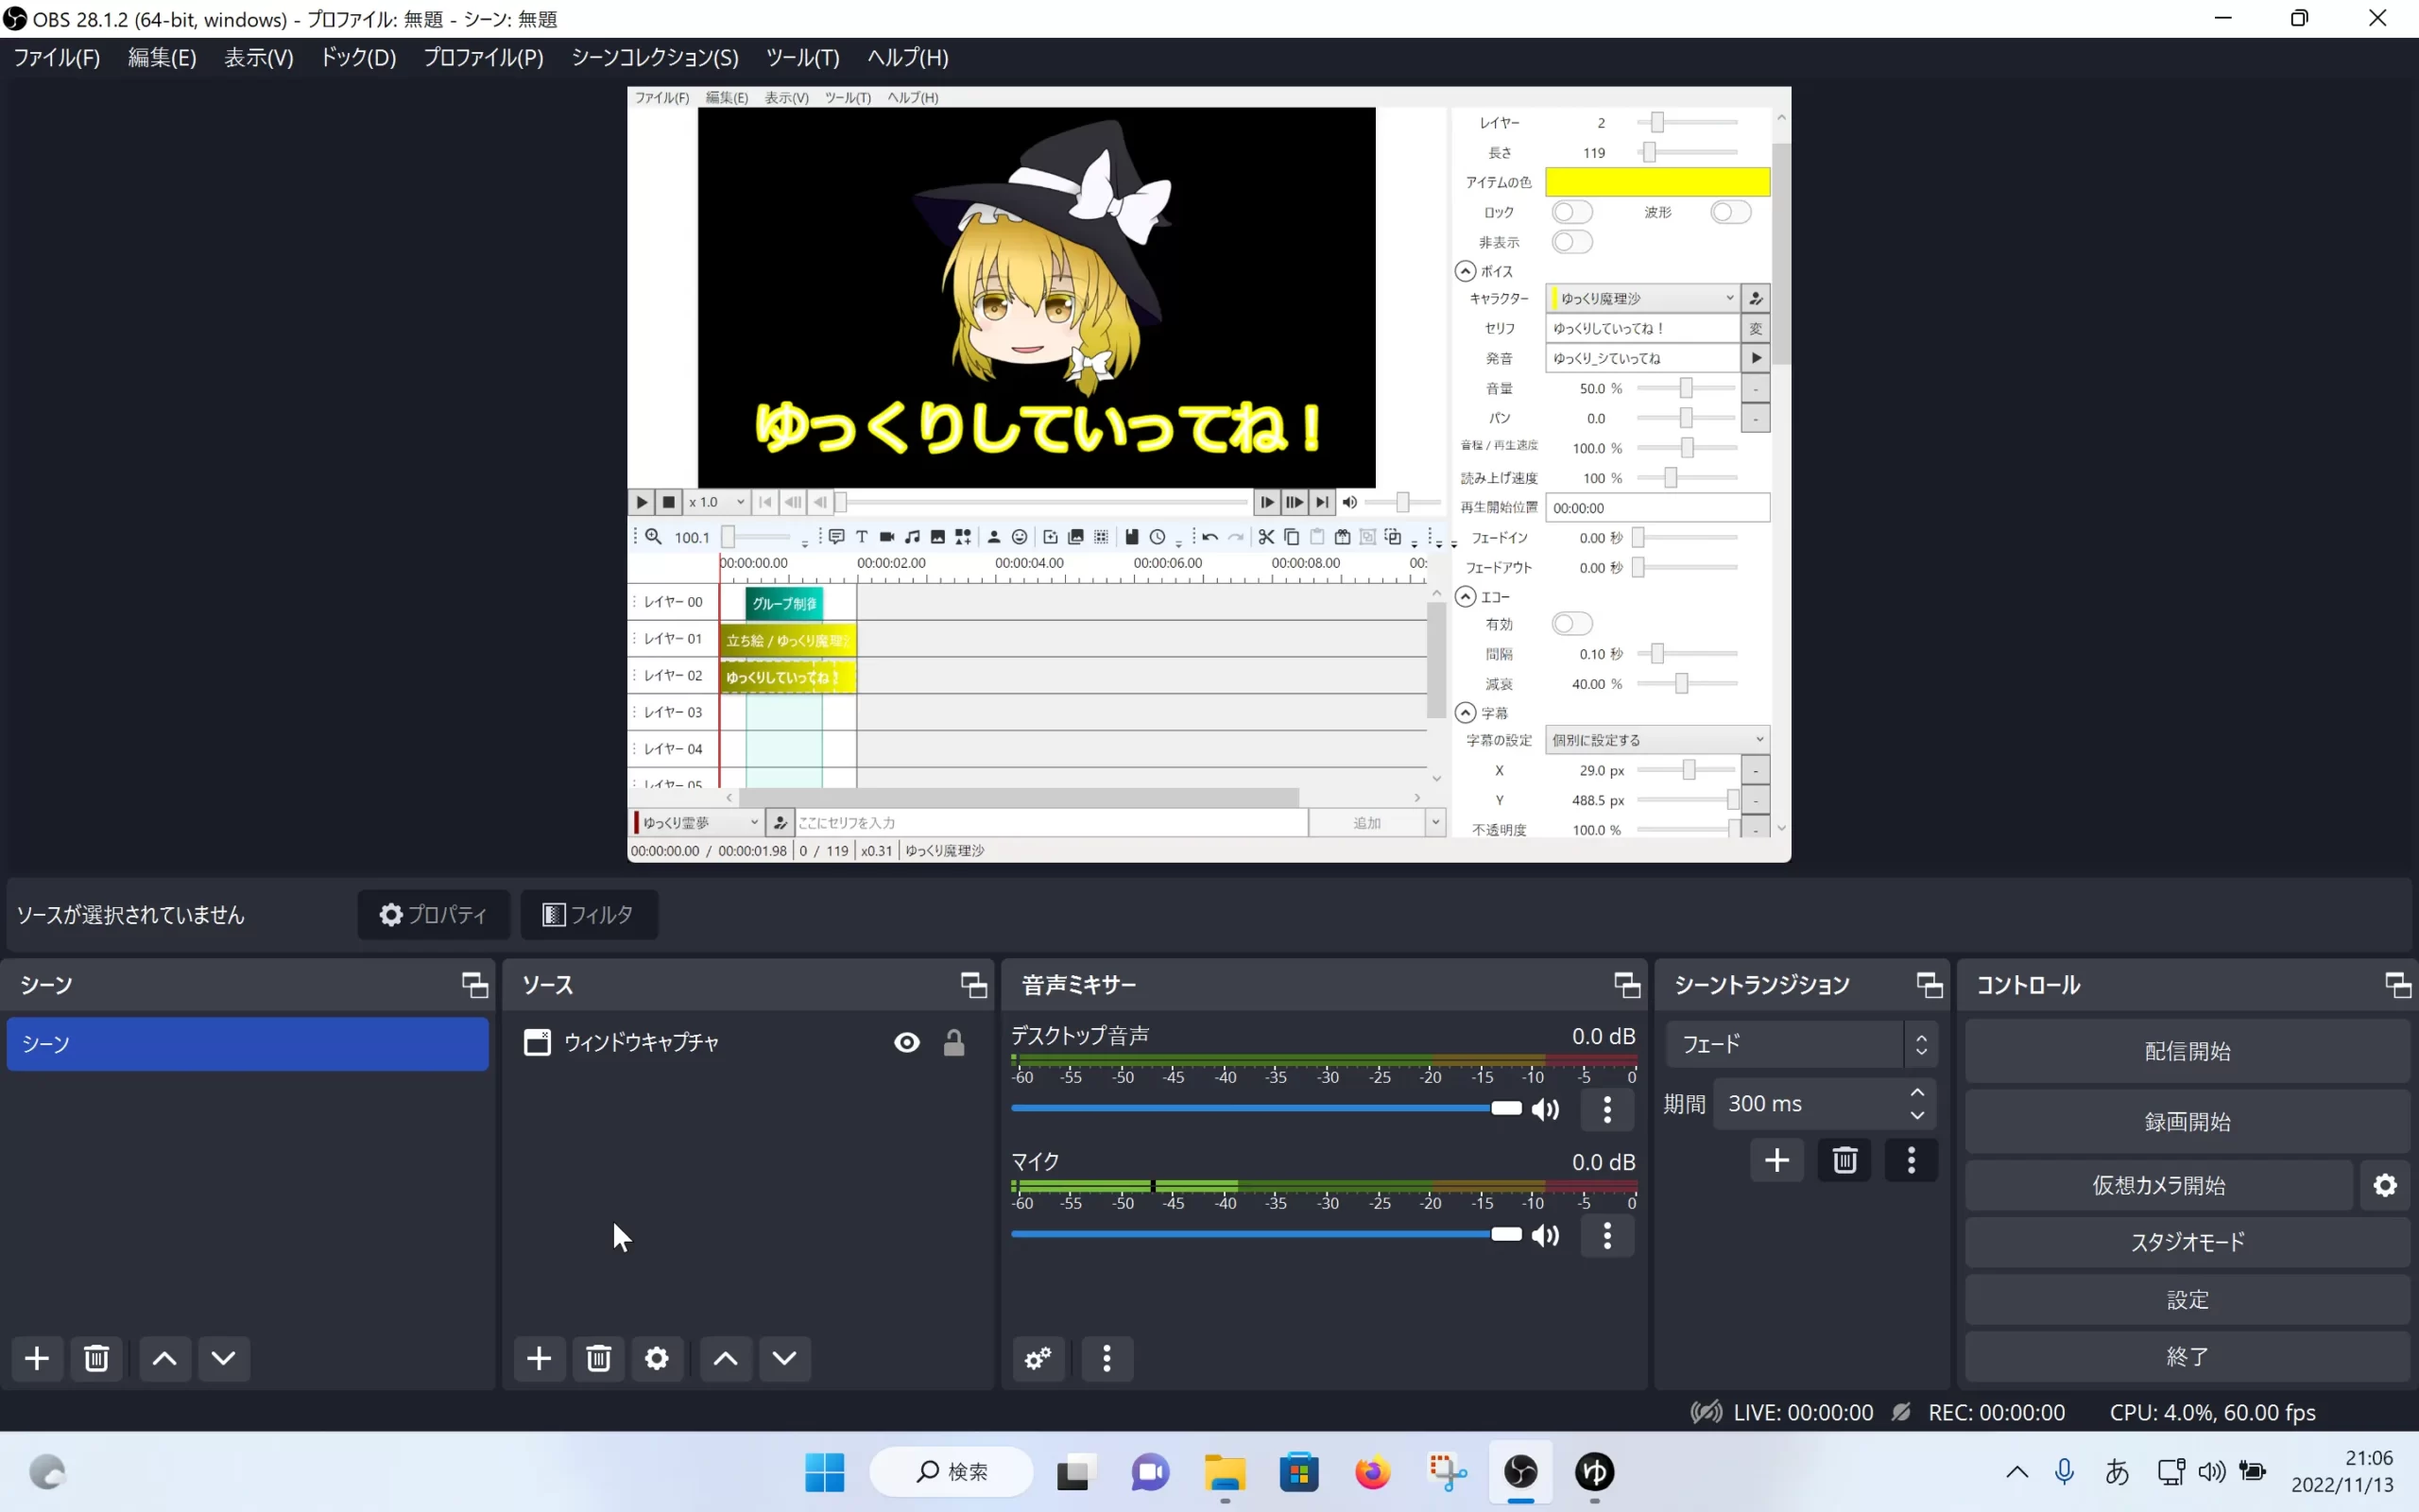This screenshot has height=1512, width=2419.
Task: Open Mic options three-dots menu
Action: (x=1607, y=1236)
